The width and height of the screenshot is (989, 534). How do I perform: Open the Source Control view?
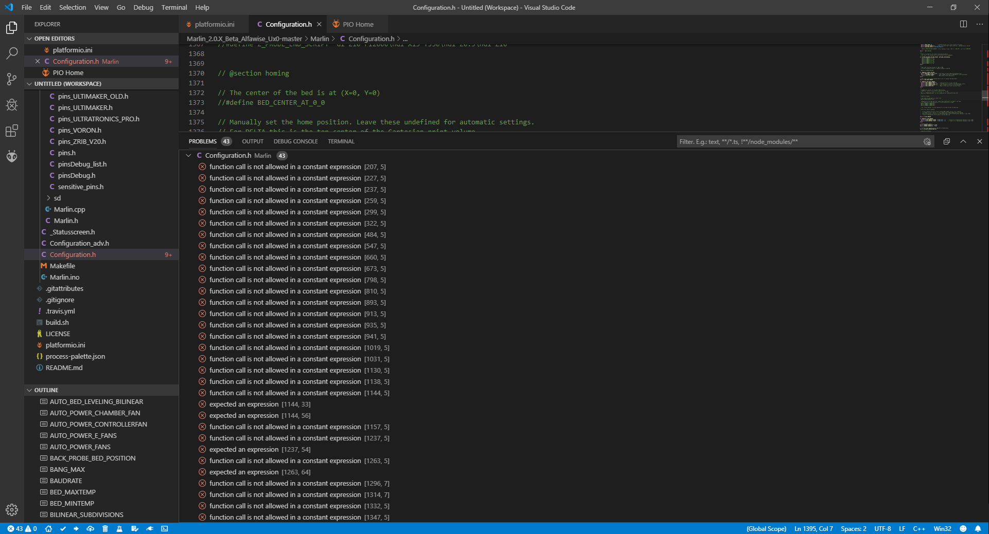pos(12,79)
